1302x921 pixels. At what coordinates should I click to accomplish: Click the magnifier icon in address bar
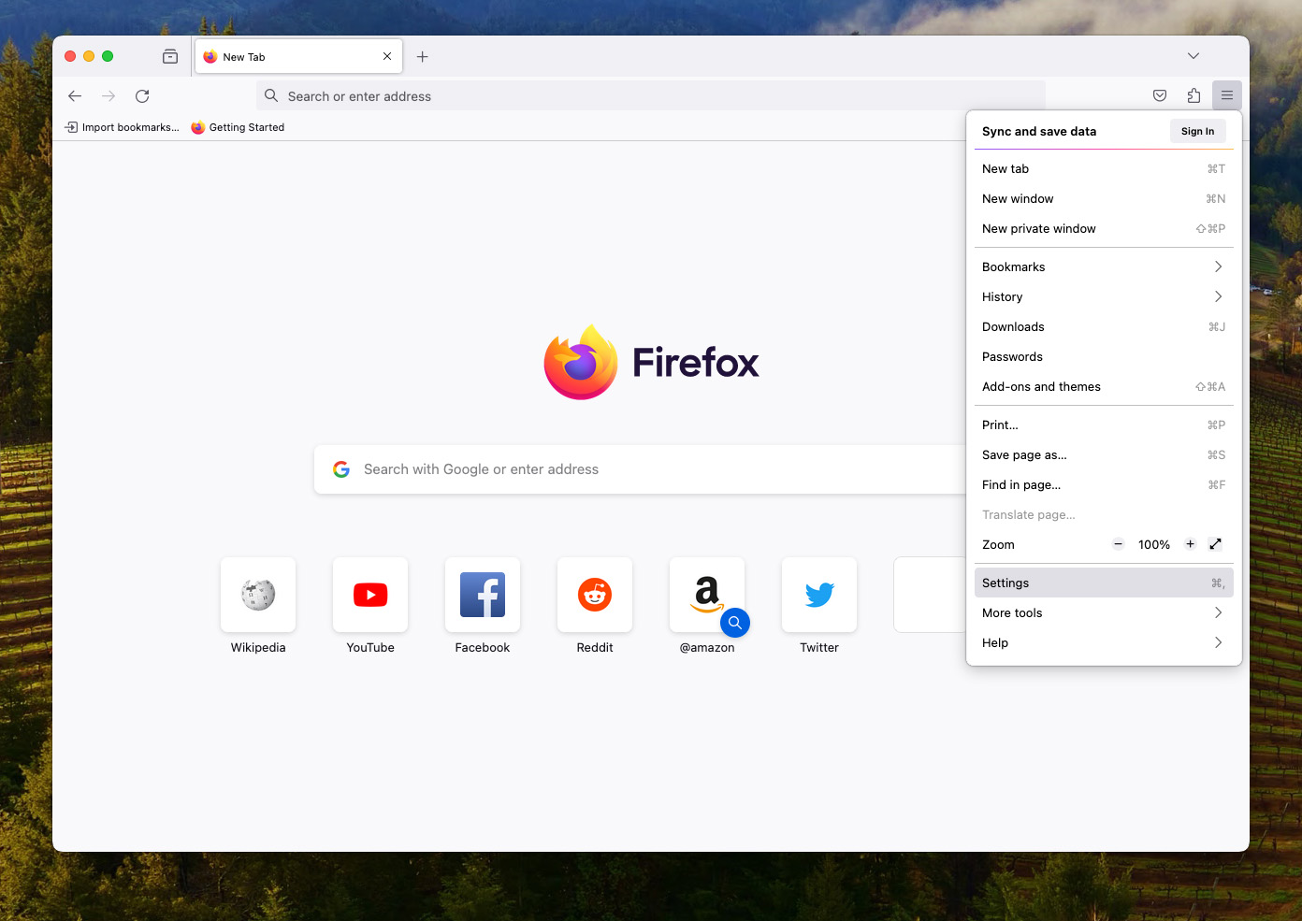(271, 95)
